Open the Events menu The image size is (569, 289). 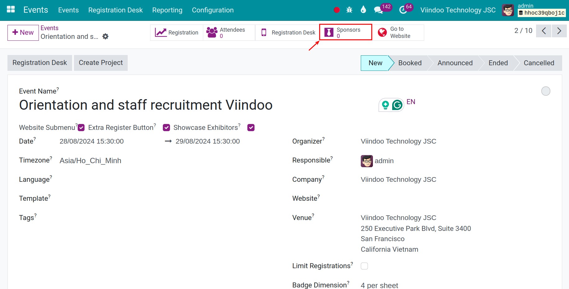(x=68, y=10)
